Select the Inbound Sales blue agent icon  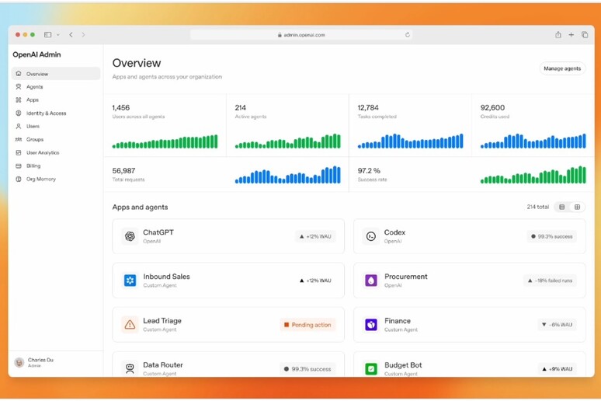pos(130,281)
